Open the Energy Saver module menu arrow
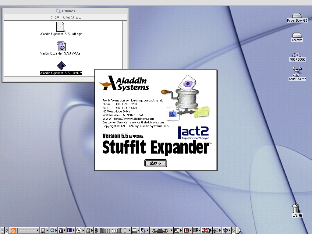 click(x=74, y=230)
